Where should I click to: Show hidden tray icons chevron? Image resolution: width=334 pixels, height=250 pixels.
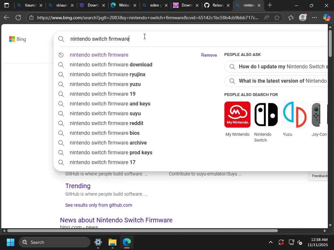[270, 242]
